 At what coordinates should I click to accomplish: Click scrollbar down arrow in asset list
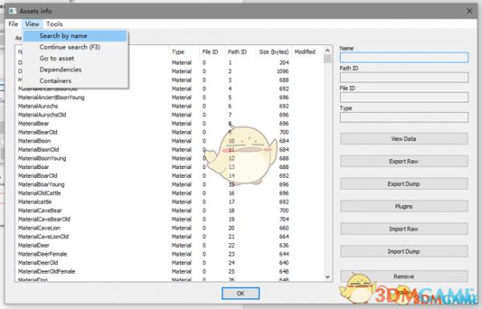(328, 277)
